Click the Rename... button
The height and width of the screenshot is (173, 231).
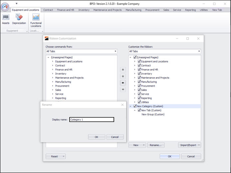coord(156,145)
